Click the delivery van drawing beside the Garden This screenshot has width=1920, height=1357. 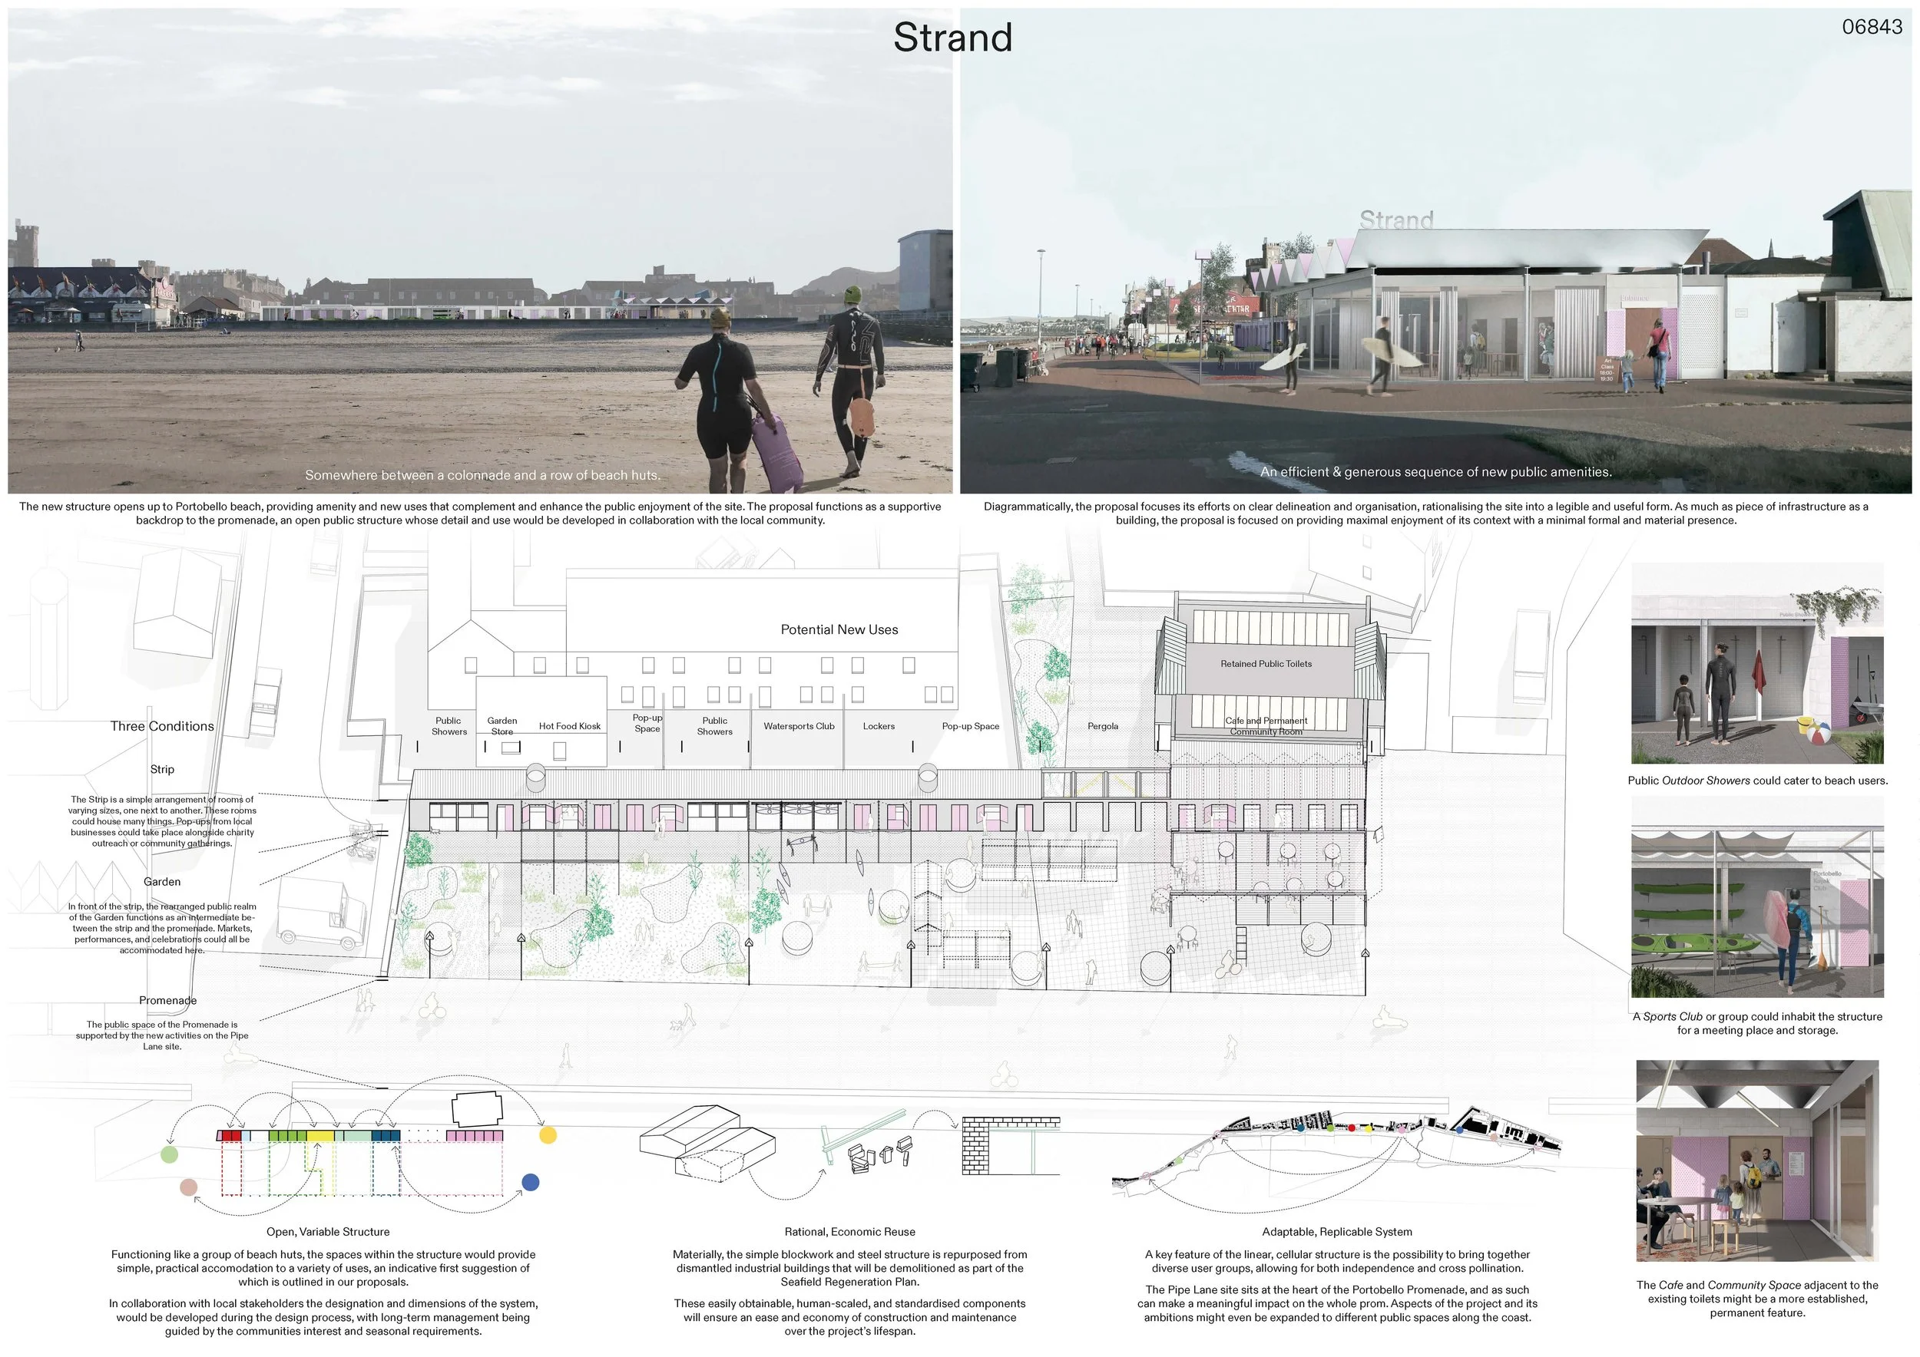[x=321, y=915]
